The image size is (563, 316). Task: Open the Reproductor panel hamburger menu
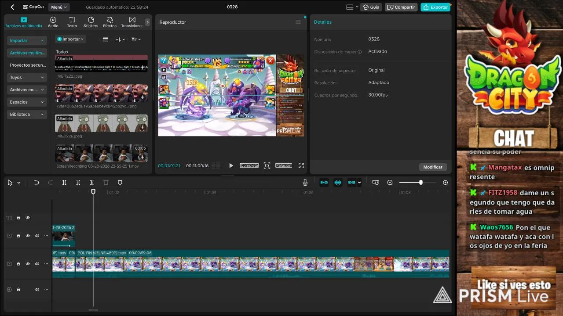[298, 22]
